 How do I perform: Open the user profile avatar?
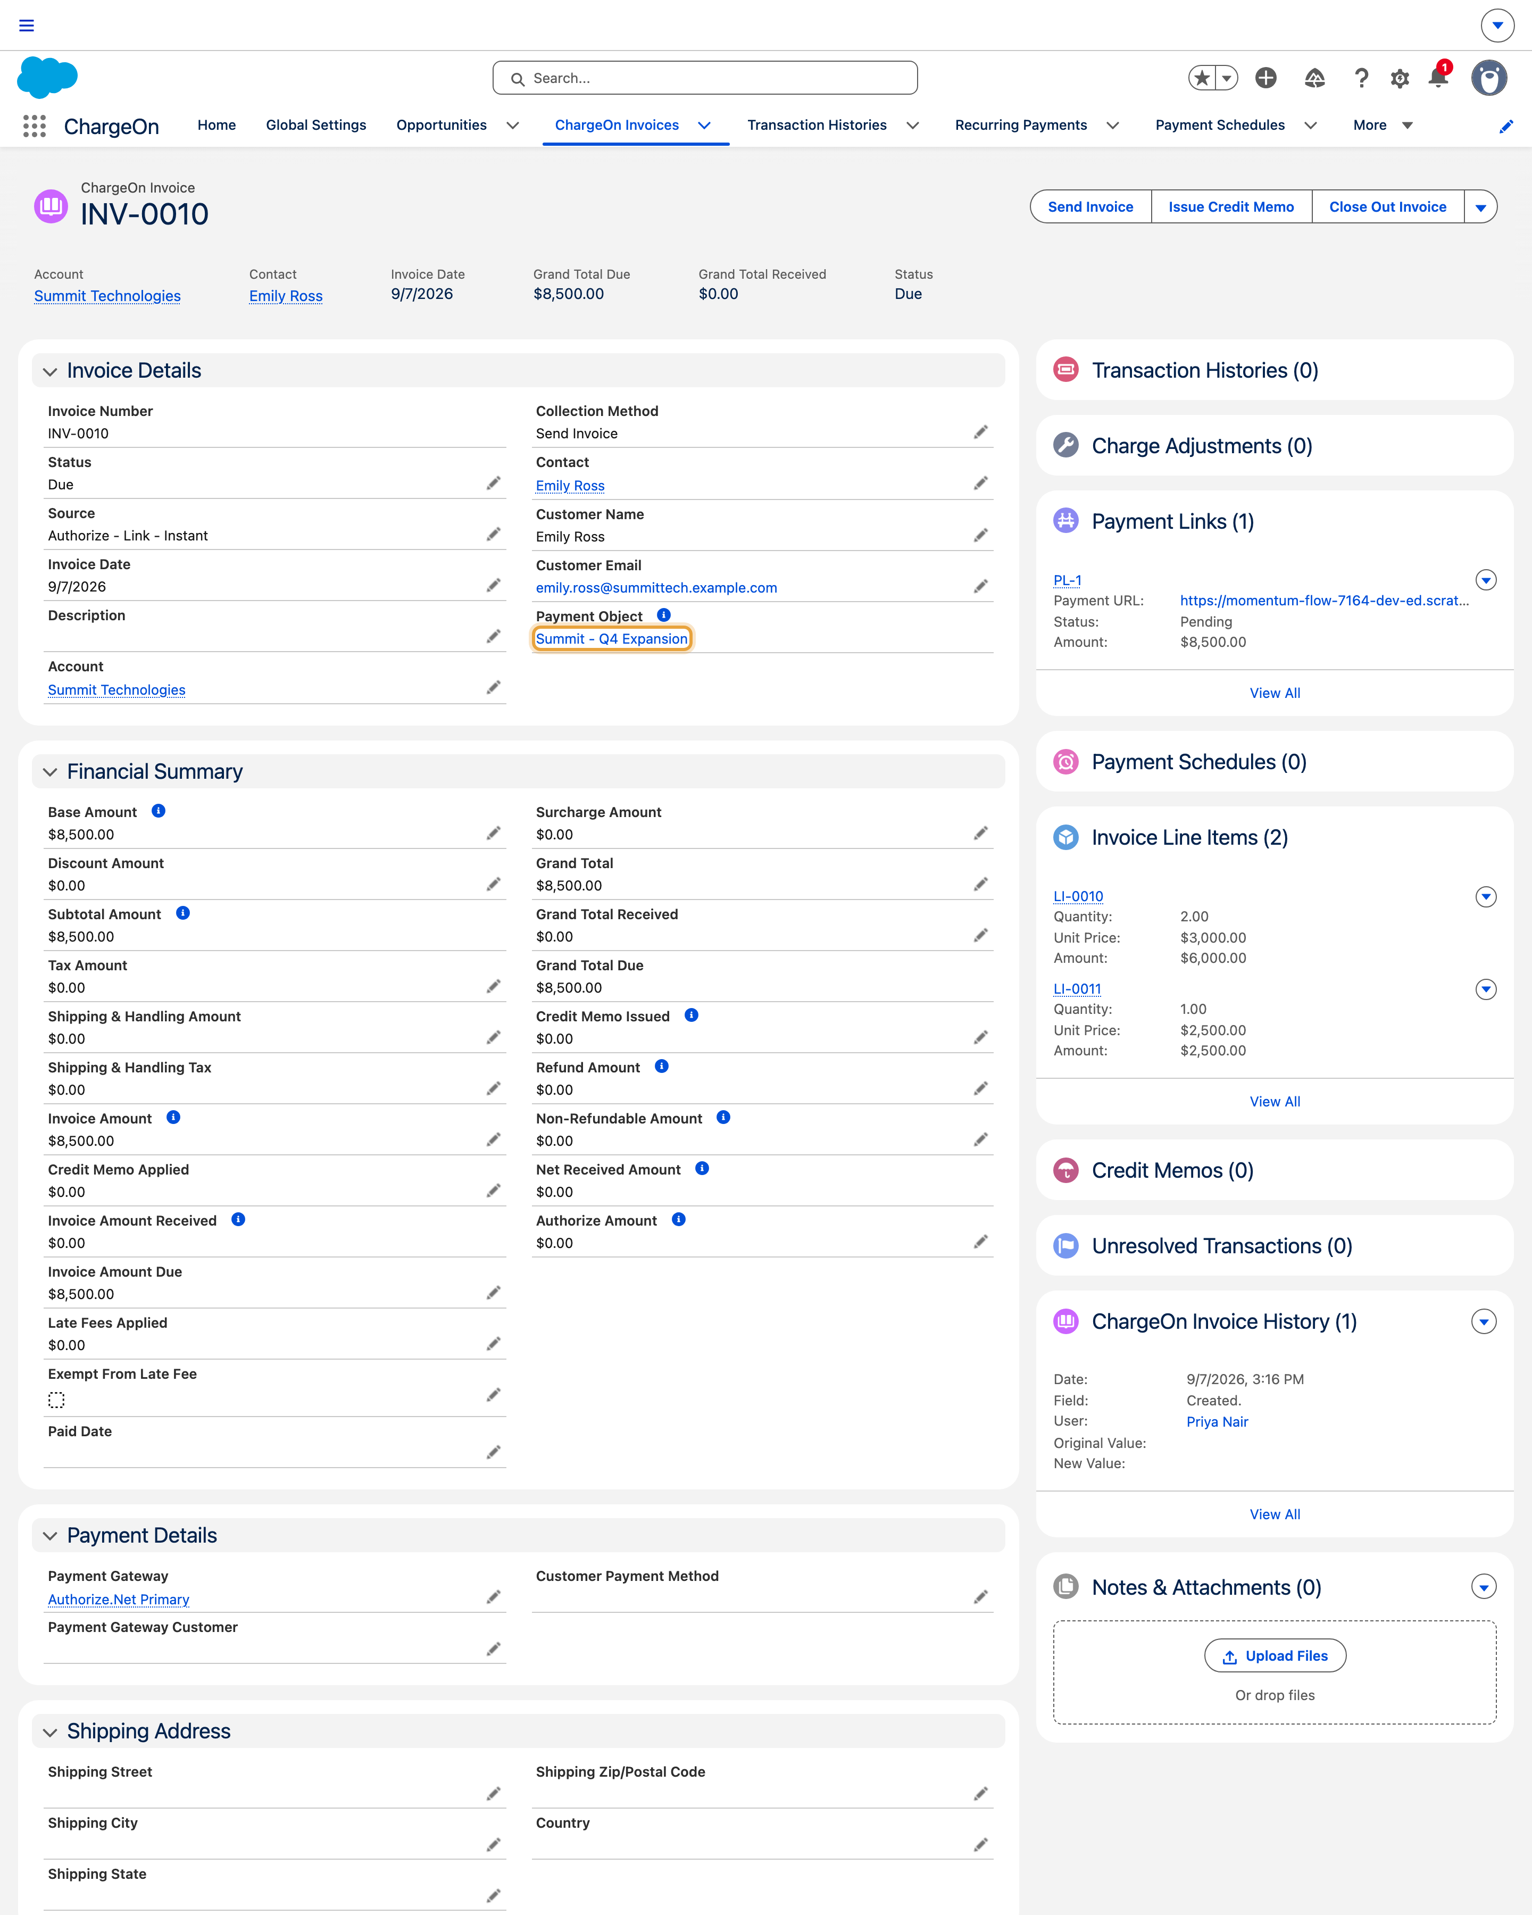pyautogui.click(x=1489, y=78)
